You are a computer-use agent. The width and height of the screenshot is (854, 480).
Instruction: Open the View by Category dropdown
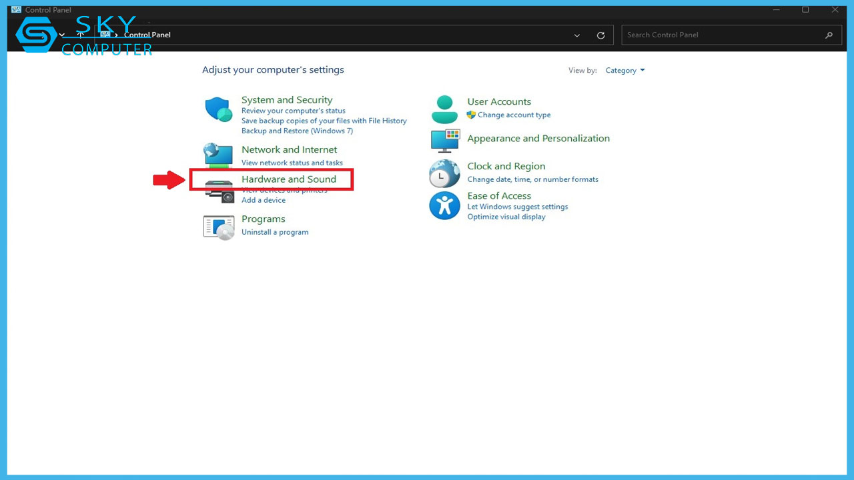[624, 70]
